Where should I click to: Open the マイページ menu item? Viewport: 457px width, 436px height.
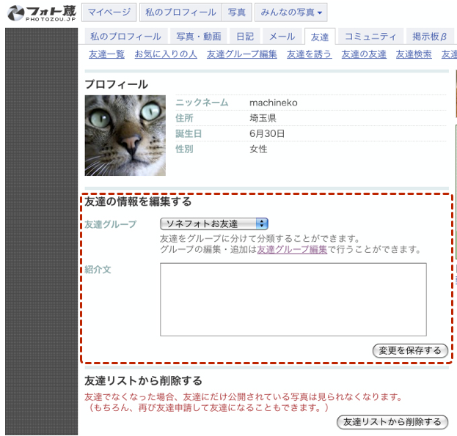[108, 12]
